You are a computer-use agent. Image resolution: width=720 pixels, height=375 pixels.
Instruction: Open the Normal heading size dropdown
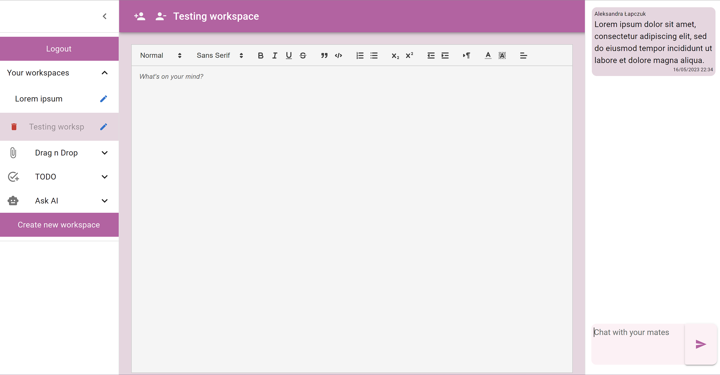click(x=161, y=55)
